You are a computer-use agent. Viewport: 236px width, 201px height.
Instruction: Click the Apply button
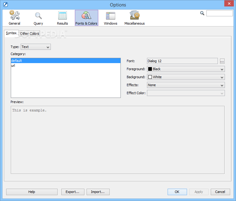pyautogui.click(x=199, y=192)
